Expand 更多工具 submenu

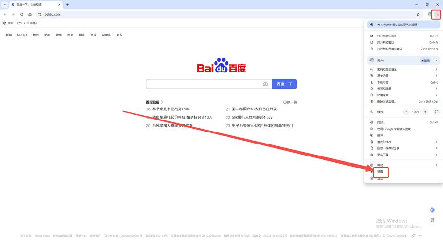pos(404,155)
